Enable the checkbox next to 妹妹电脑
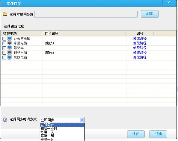This screenshot has width=178, height=141. pos(4,57)
